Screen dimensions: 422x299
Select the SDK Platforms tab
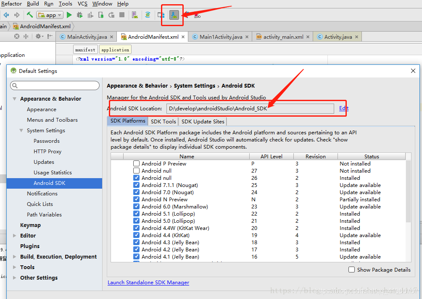pos(128,121)
